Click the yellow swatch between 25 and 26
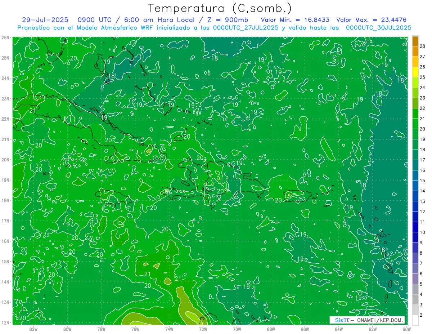Image resolution: width=432 pixels, height=334 pixels. click(x=415, y=72)
